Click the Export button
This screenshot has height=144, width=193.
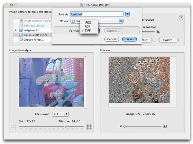tap(168, 40)
